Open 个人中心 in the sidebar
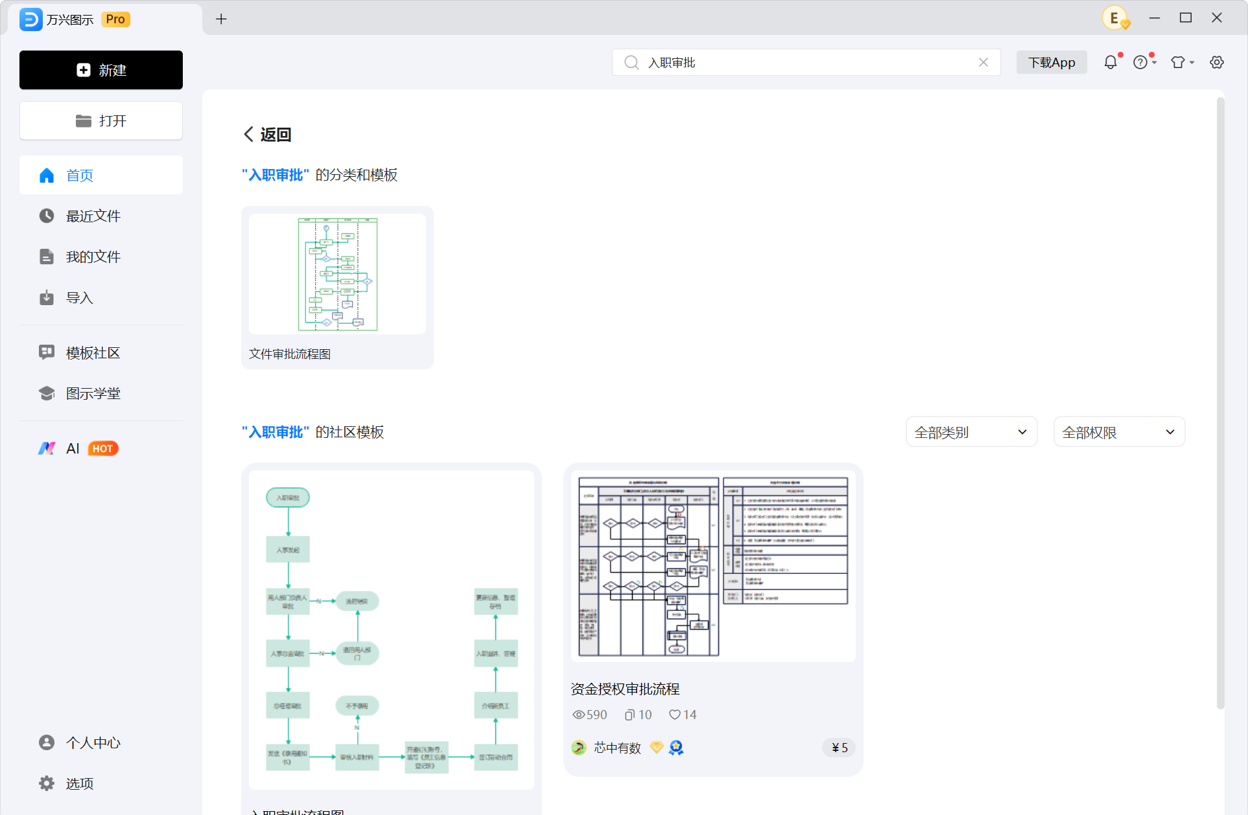1248x815 pixels. [x=101, y=742]
